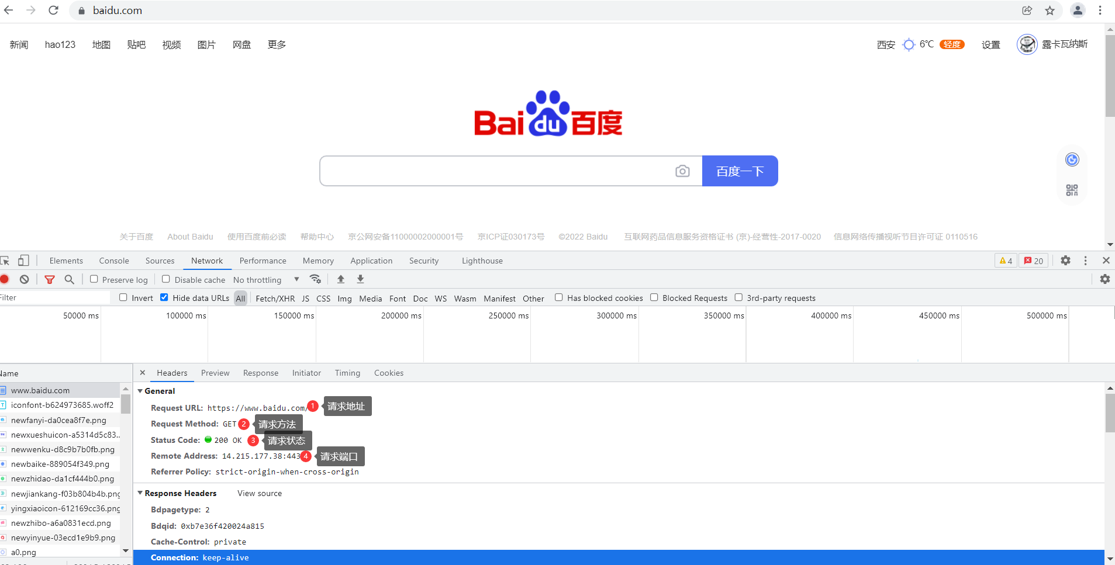1115x565 pixels.
Task: Import HAR file with upload arrow
Action: 341,279
